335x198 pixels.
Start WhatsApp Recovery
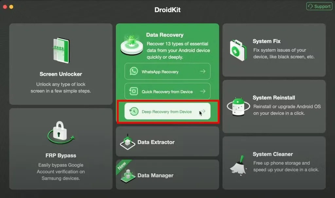(167, 71)
